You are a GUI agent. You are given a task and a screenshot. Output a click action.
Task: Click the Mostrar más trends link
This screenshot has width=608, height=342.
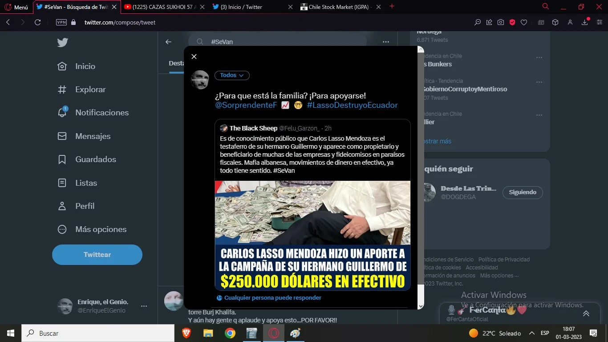pos(437,141)
